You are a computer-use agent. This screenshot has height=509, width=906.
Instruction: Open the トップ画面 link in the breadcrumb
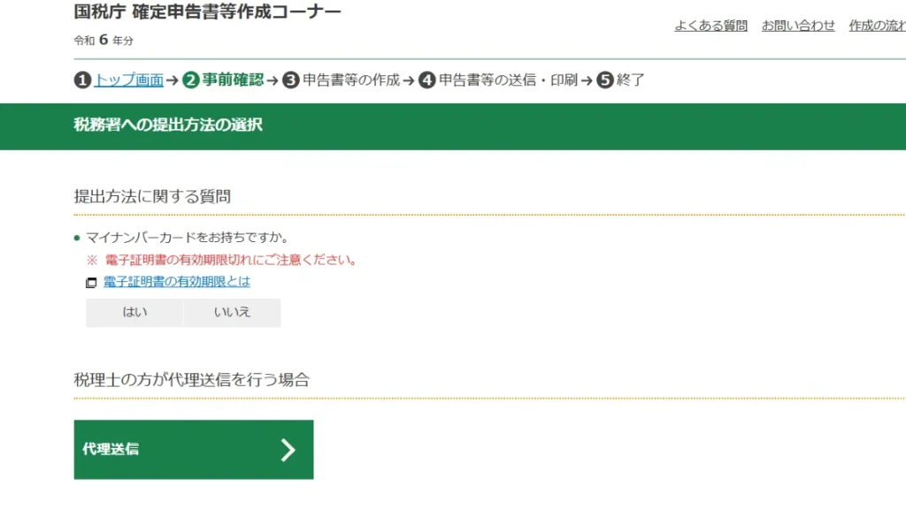[x=128, y=79]
